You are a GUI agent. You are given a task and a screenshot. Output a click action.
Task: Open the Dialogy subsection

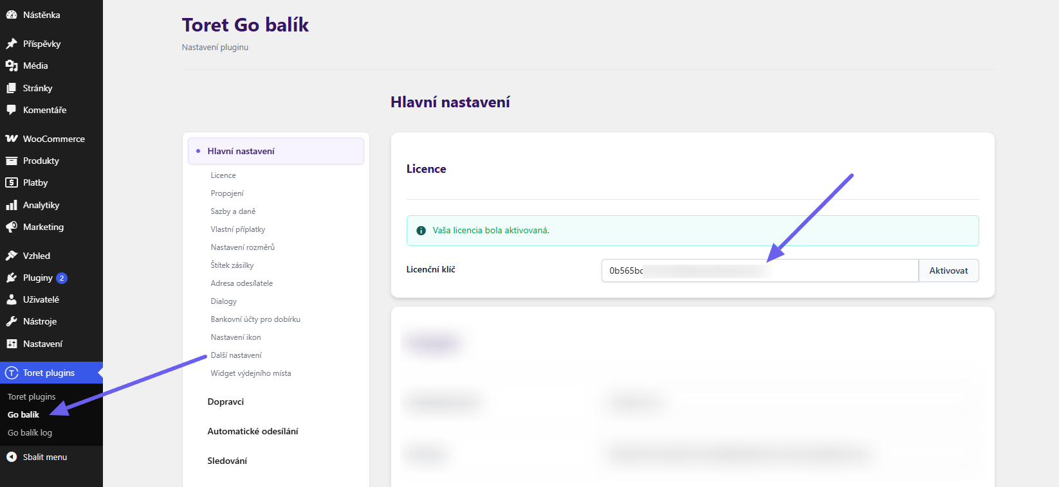pos(224,301)
